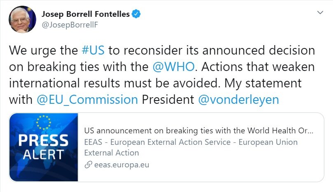Click the 'External Action' line in card
The height and width of the screenshot is (192, 333).
pyautogui.click(x=112, y=153)
